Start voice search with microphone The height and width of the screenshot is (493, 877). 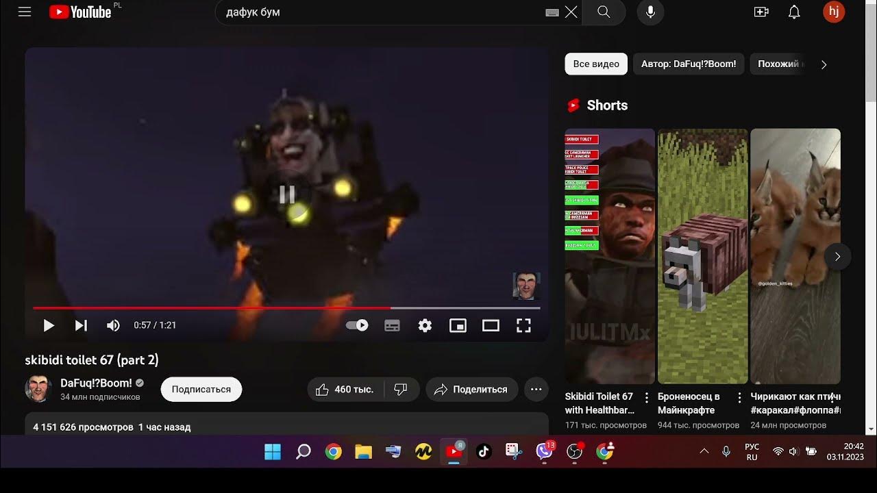pos(650,12)
